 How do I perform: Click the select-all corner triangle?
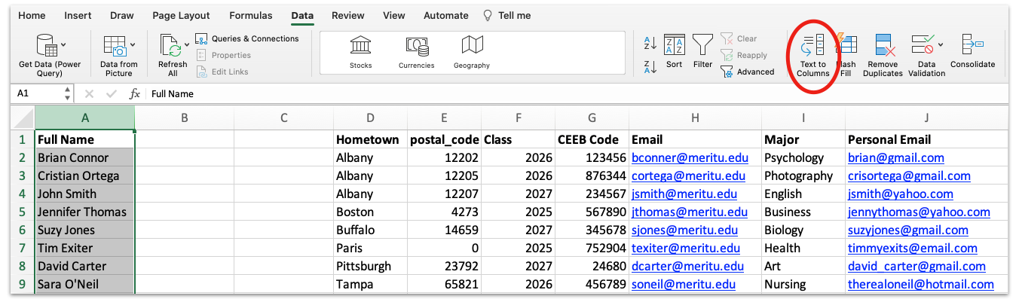23,118
